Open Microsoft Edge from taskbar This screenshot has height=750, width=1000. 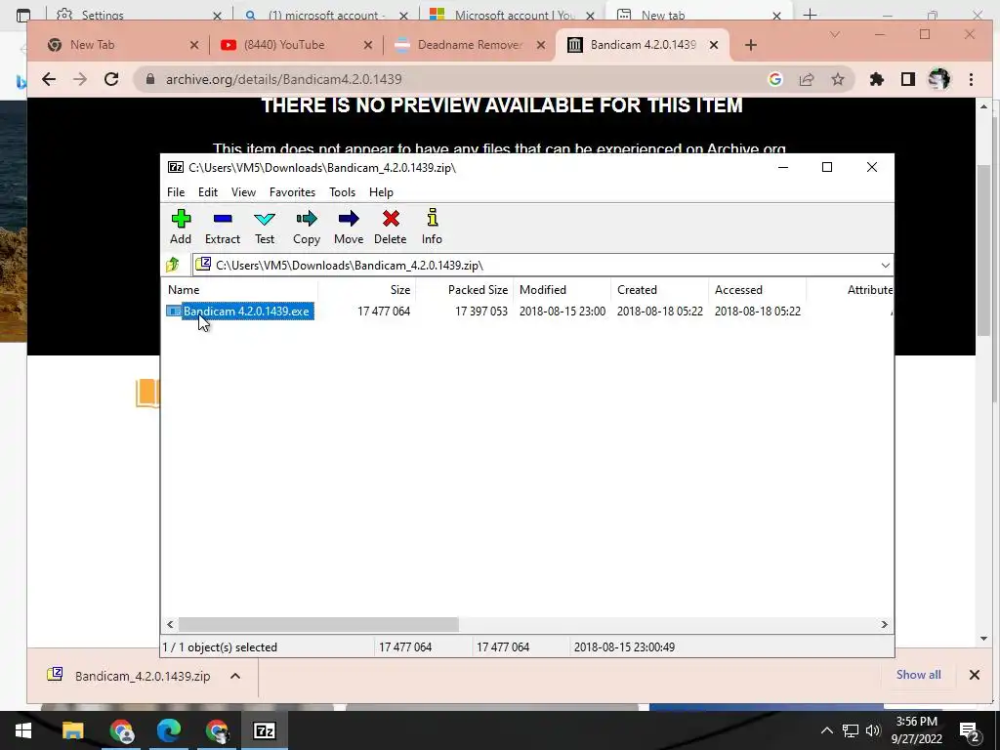(x=169, y=730)
